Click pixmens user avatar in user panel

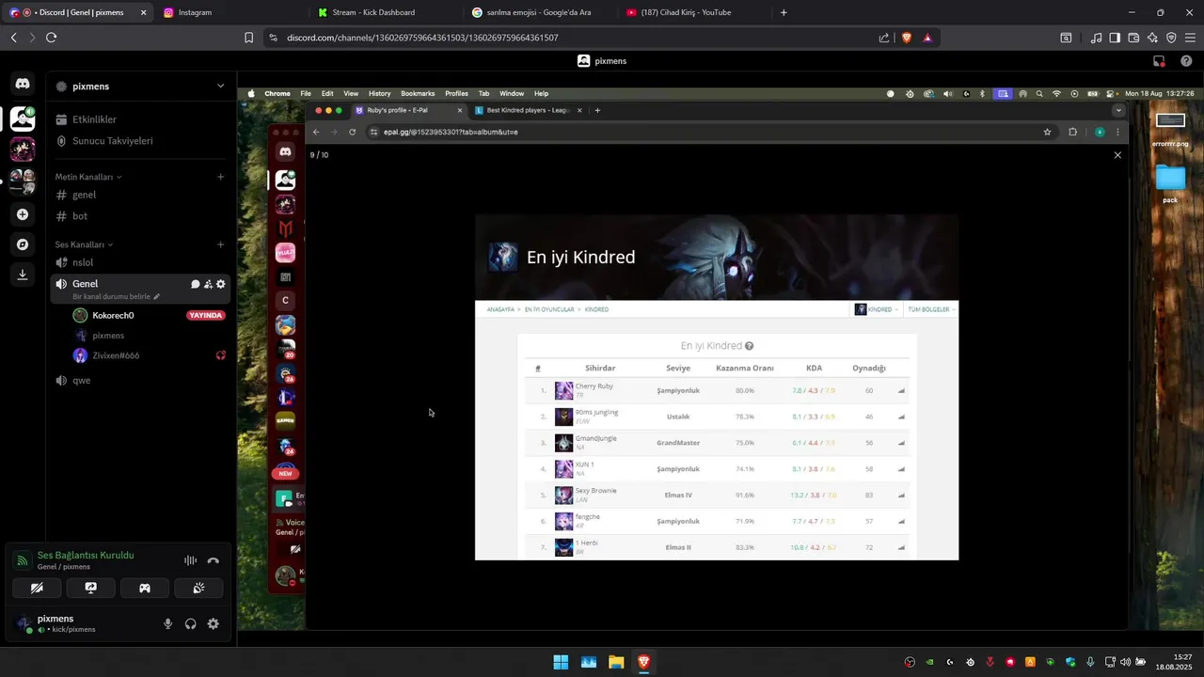click(x=23, y=623)
